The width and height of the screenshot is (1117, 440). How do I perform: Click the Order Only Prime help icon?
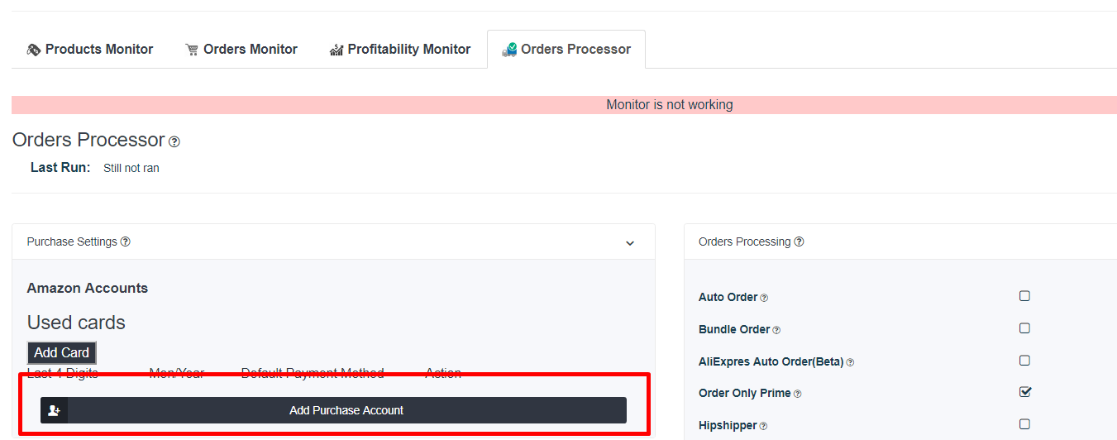(x=798, y=394)
